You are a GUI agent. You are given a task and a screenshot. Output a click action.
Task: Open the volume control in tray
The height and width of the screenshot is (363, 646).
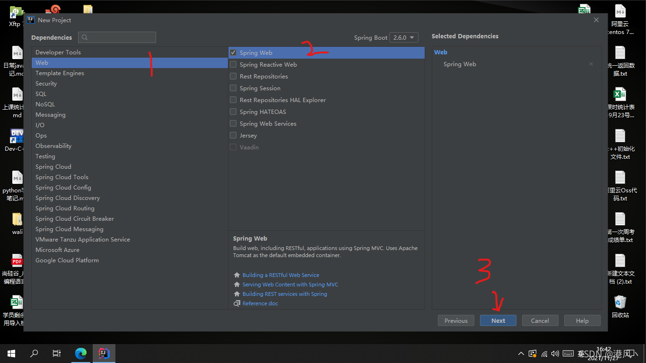555,353
